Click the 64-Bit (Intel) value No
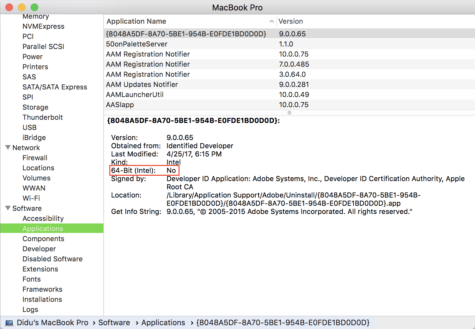Viewport: 475px width, 329px height. [x=171, y=170]
